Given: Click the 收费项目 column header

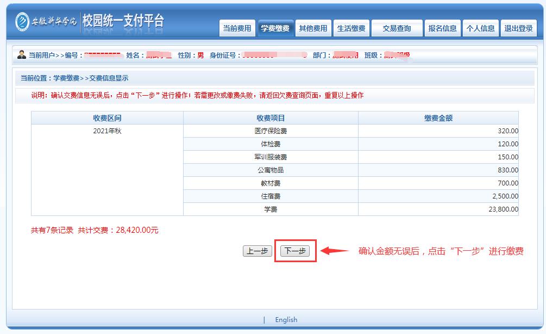Looking at the screenshot, I should 271,118.
